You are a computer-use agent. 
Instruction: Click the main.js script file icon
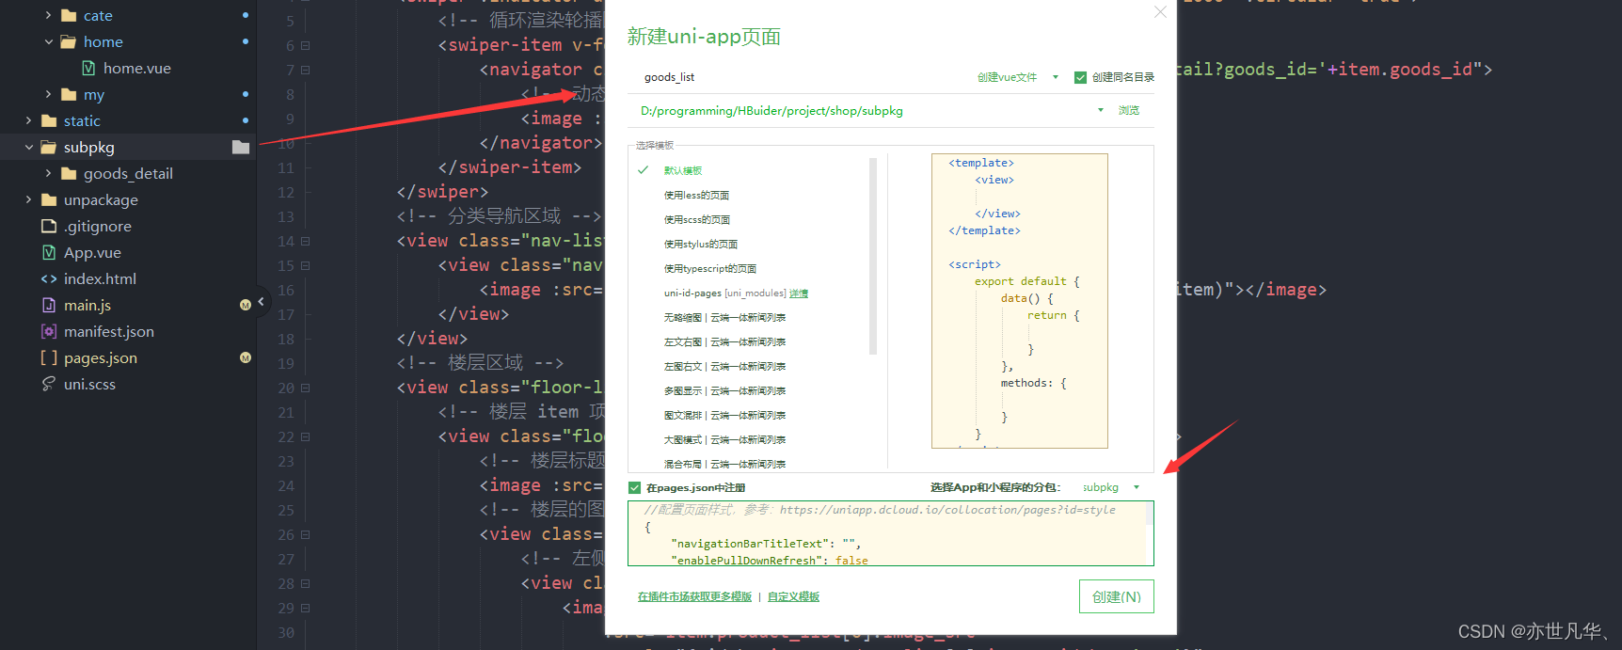[x=49, y=305]
